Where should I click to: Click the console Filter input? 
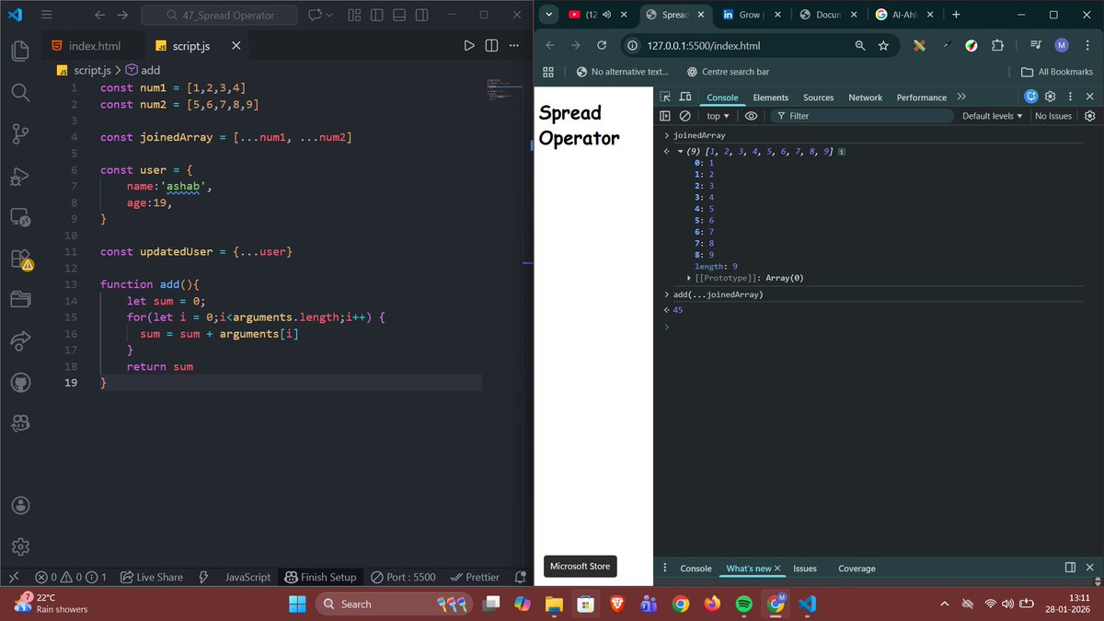[860, 116]
